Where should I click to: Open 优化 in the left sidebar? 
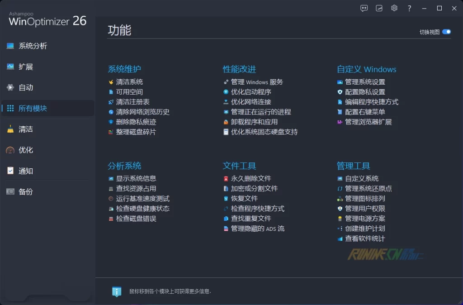click(x=25, y=150)
